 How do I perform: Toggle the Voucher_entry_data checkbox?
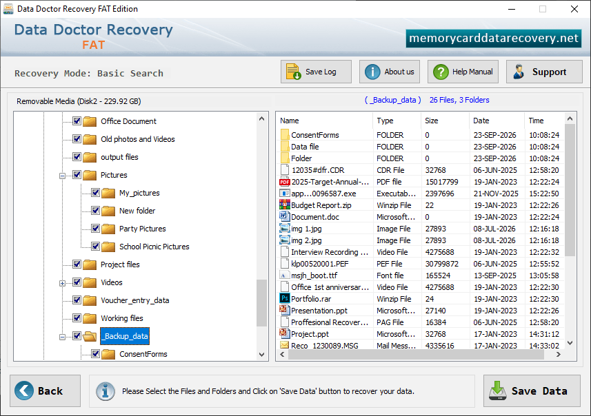77,300
